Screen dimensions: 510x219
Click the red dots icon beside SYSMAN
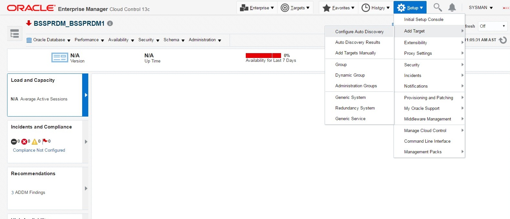click(506, 8)
